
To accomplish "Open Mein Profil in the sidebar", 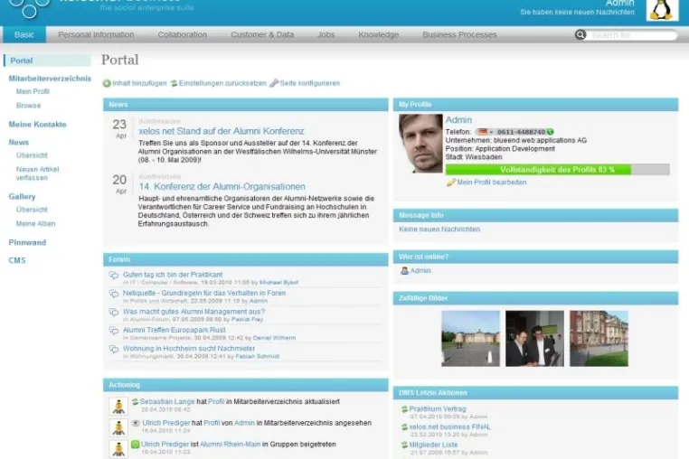I will [33, 91].
